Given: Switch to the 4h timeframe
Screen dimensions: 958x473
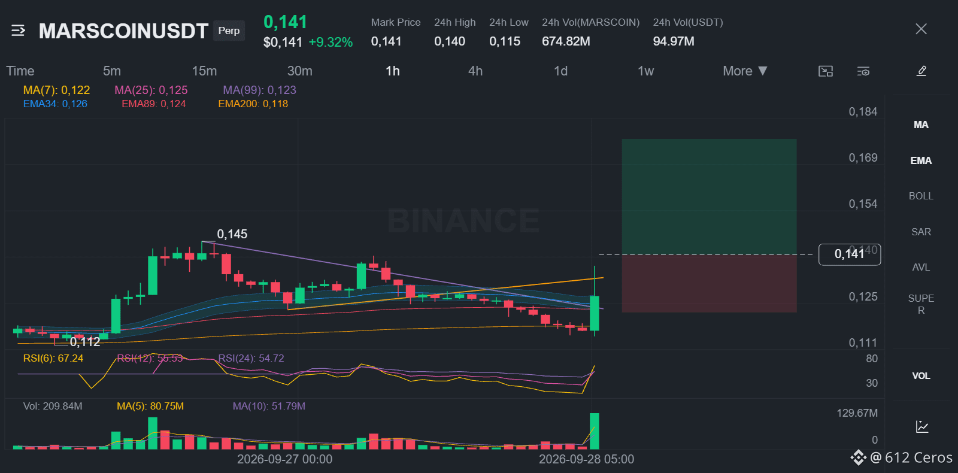Looking at the screenshot, I should tap(475, 71).
